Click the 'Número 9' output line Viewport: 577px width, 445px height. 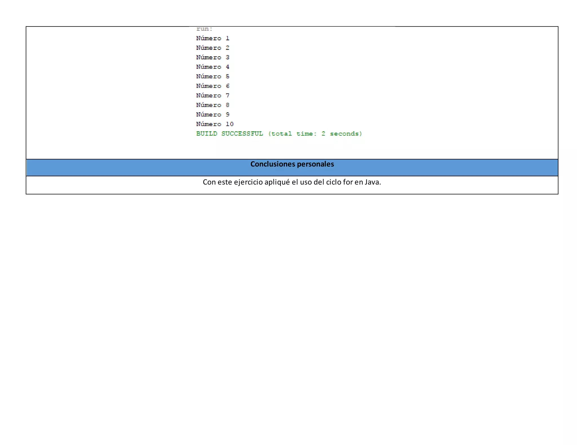213,115
